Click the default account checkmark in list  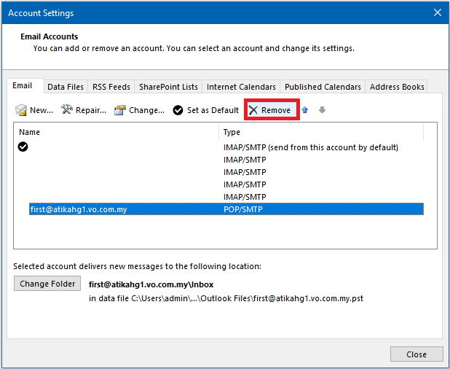[23, 147]
